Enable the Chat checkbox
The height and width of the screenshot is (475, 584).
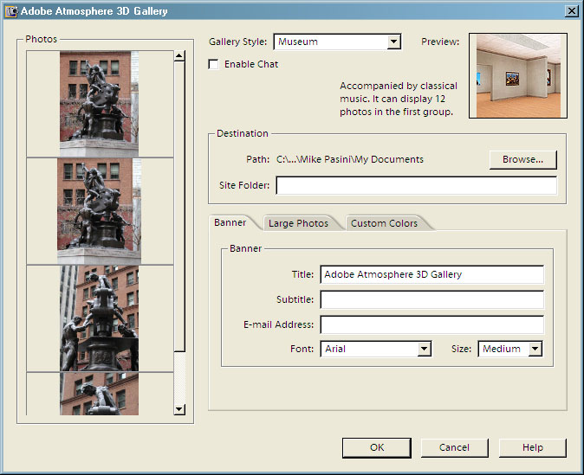pos(214,65)
